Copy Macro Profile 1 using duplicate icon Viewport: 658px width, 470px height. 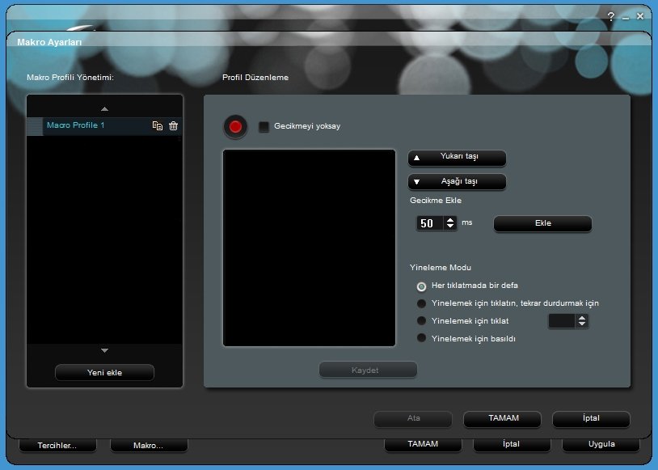[158, 125]
